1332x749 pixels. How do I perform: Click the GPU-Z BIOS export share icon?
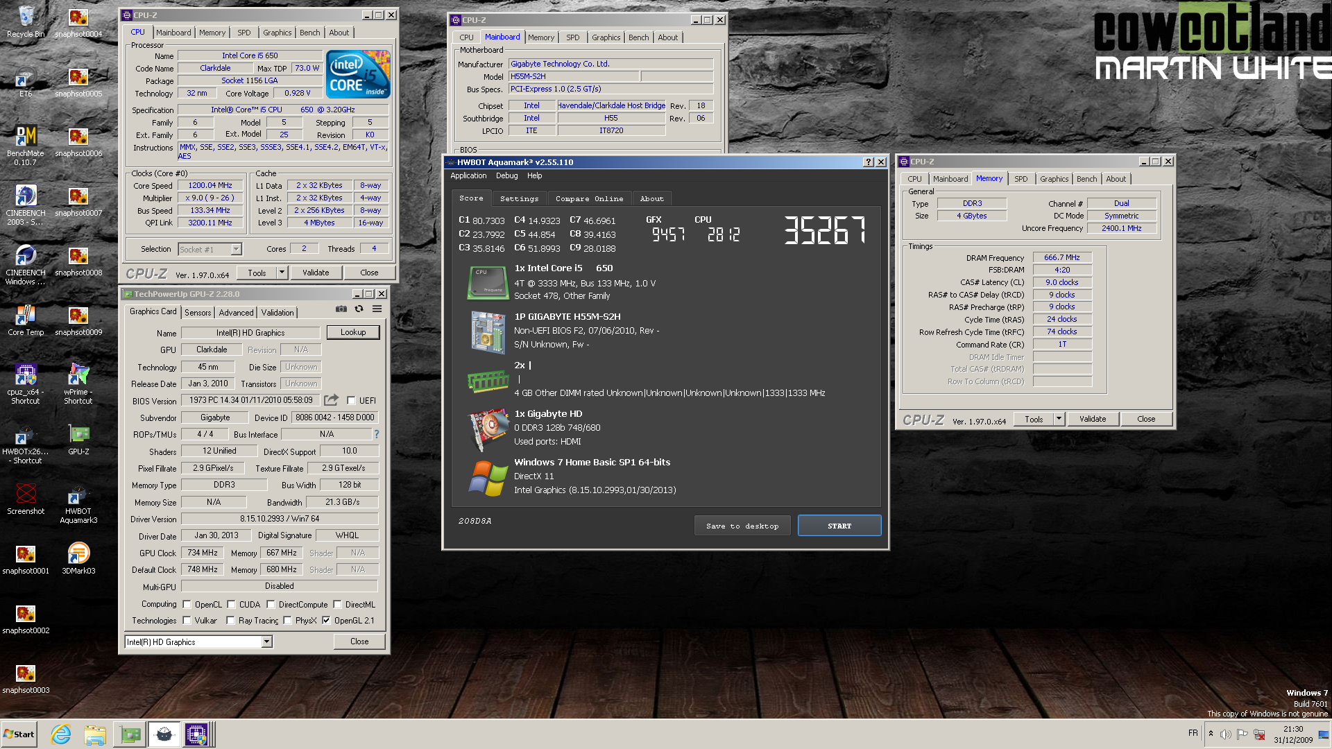pyautogui.click(x=331, y=400)
